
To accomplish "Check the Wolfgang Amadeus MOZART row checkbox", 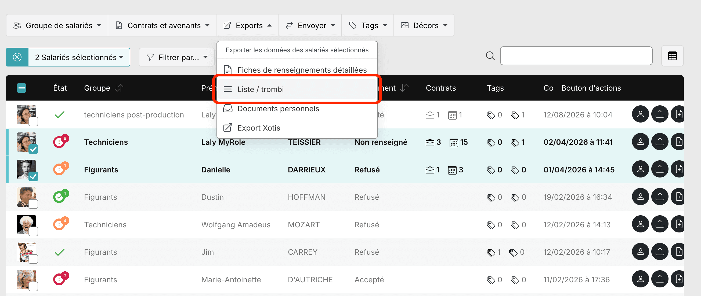I will point(34,231).
